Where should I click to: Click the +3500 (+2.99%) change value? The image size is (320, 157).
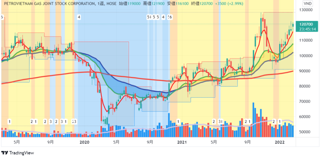(x=229, y=4)
